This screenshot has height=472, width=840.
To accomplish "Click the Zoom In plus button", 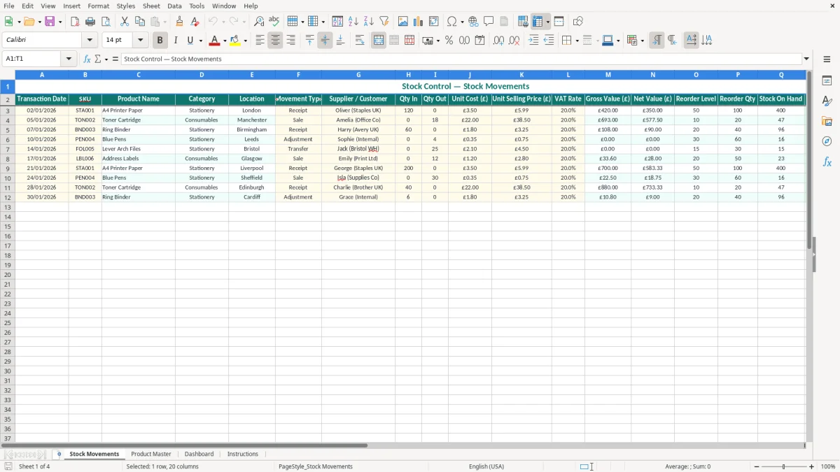I will tap(812, 466).
